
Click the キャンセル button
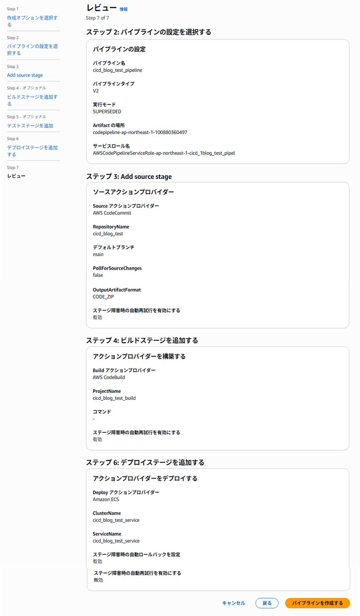pyautogui.click(x=233, y=603)
